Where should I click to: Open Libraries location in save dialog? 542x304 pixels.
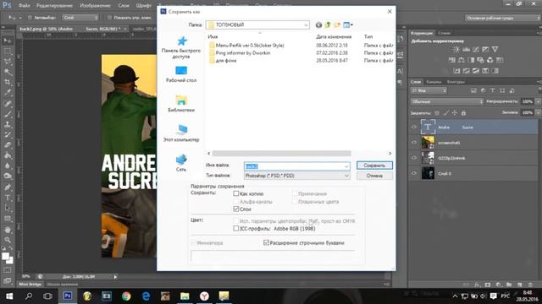181,104
